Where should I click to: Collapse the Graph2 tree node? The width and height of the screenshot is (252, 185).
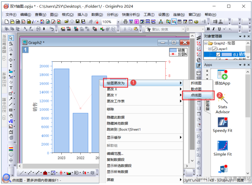tap(206, 43)
